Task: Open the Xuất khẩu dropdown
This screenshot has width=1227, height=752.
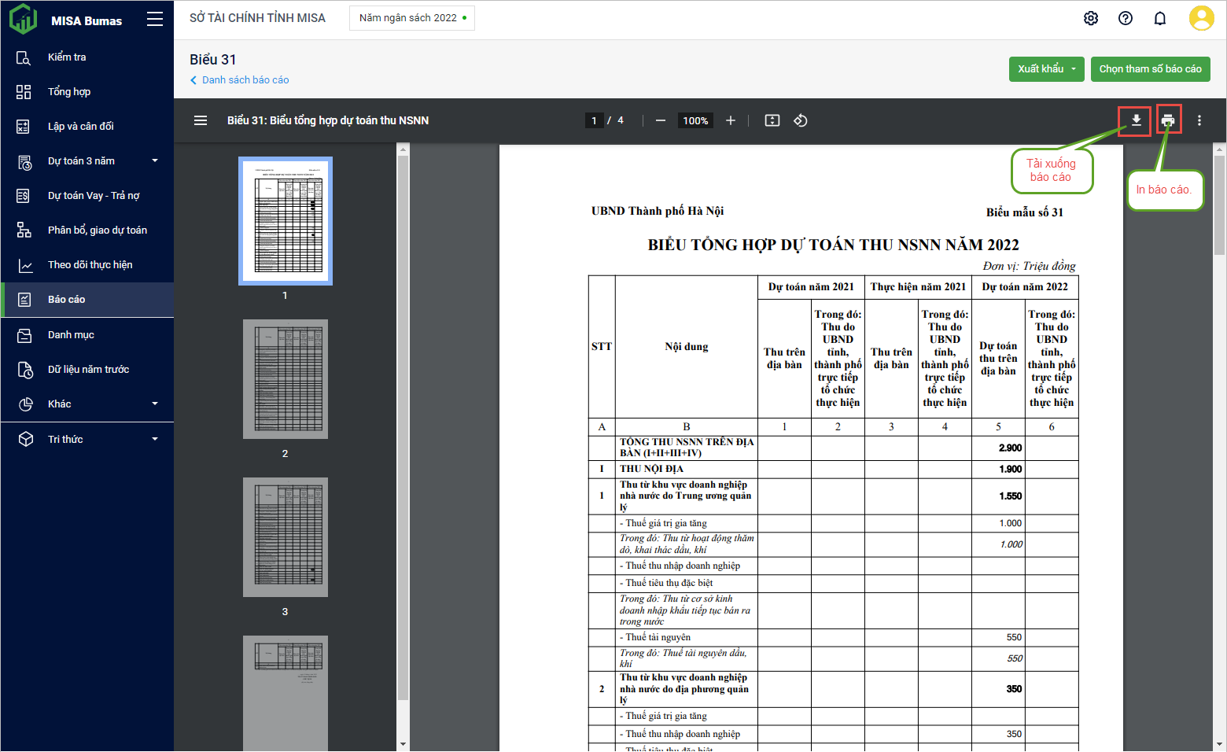Action: point(1046,69)
